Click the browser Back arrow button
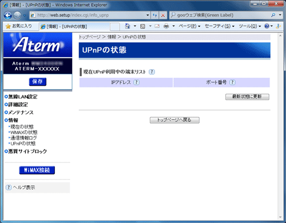The height and width of the screenshot is (223, 286). pyautogui.click(x=8, y=15)
